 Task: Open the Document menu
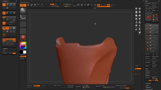click(31, 1)
